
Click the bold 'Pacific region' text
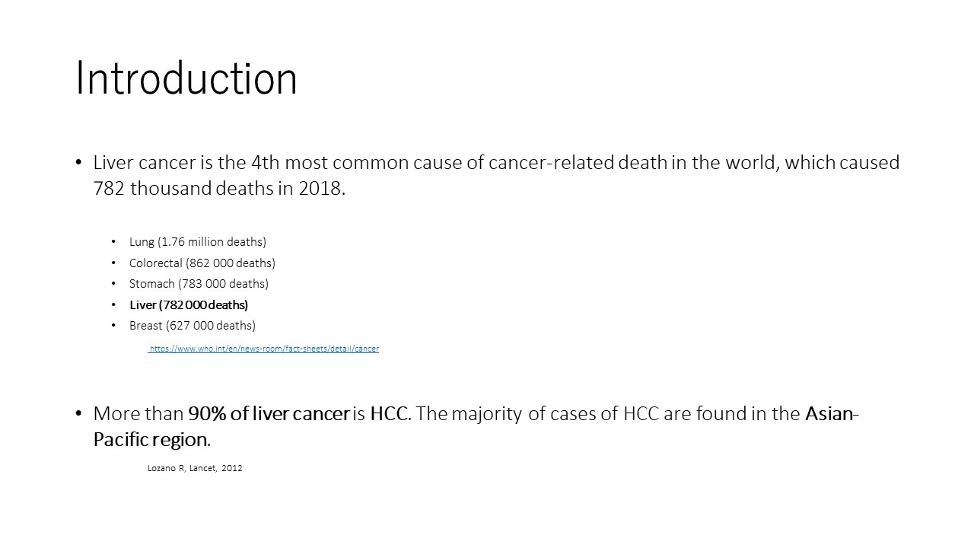pos(150,440)
